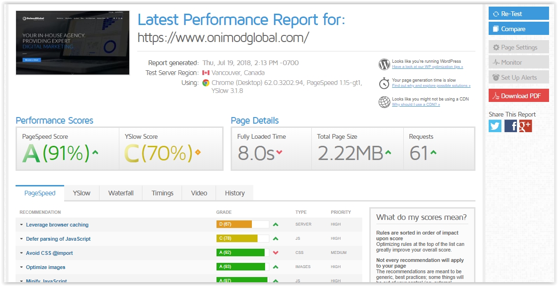Click the onimodglobal site thumbnail
558x286 pixels.
tap(73, 43)
